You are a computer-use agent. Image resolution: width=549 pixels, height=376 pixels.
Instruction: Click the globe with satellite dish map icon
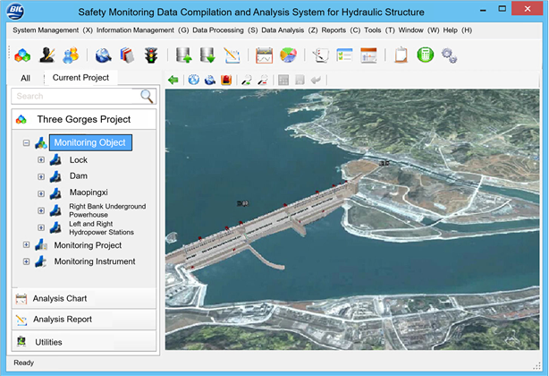210,80
